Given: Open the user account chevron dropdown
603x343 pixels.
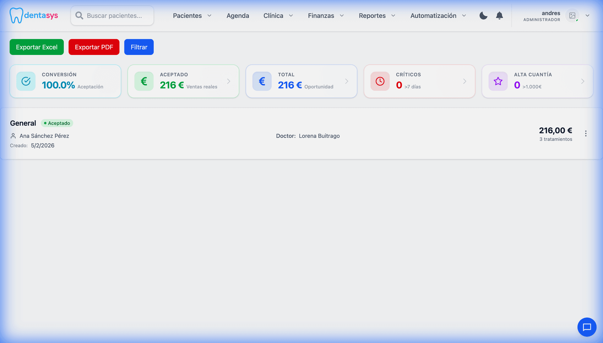Looking at the screenshot, I should pyautogui.click(x=587, y=16).
